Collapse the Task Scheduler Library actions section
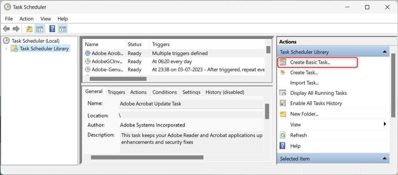 coord(385,52)
